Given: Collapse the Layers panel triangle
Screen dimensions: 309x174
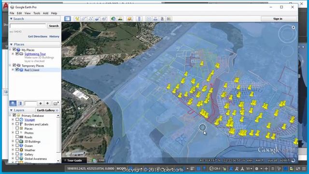Looking at the screenshot, I should coord(11,110).
